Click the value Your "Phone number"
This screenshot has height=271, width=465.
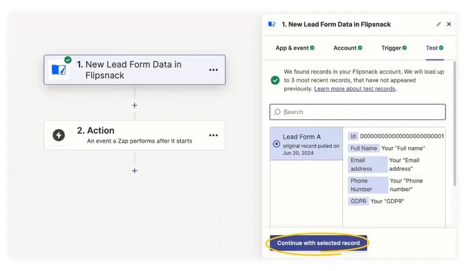point(406,185)
